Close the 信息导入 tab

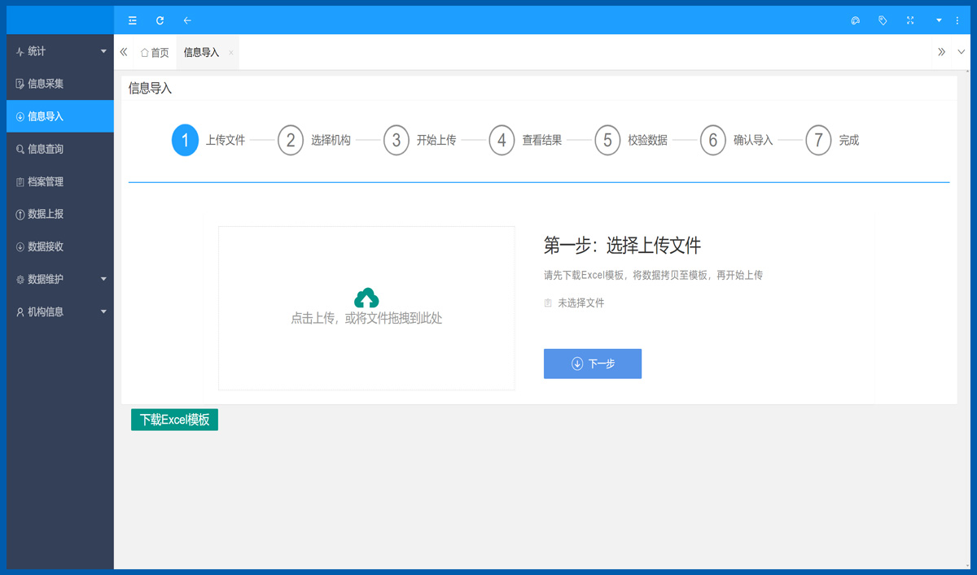click(x=231, y=53)
